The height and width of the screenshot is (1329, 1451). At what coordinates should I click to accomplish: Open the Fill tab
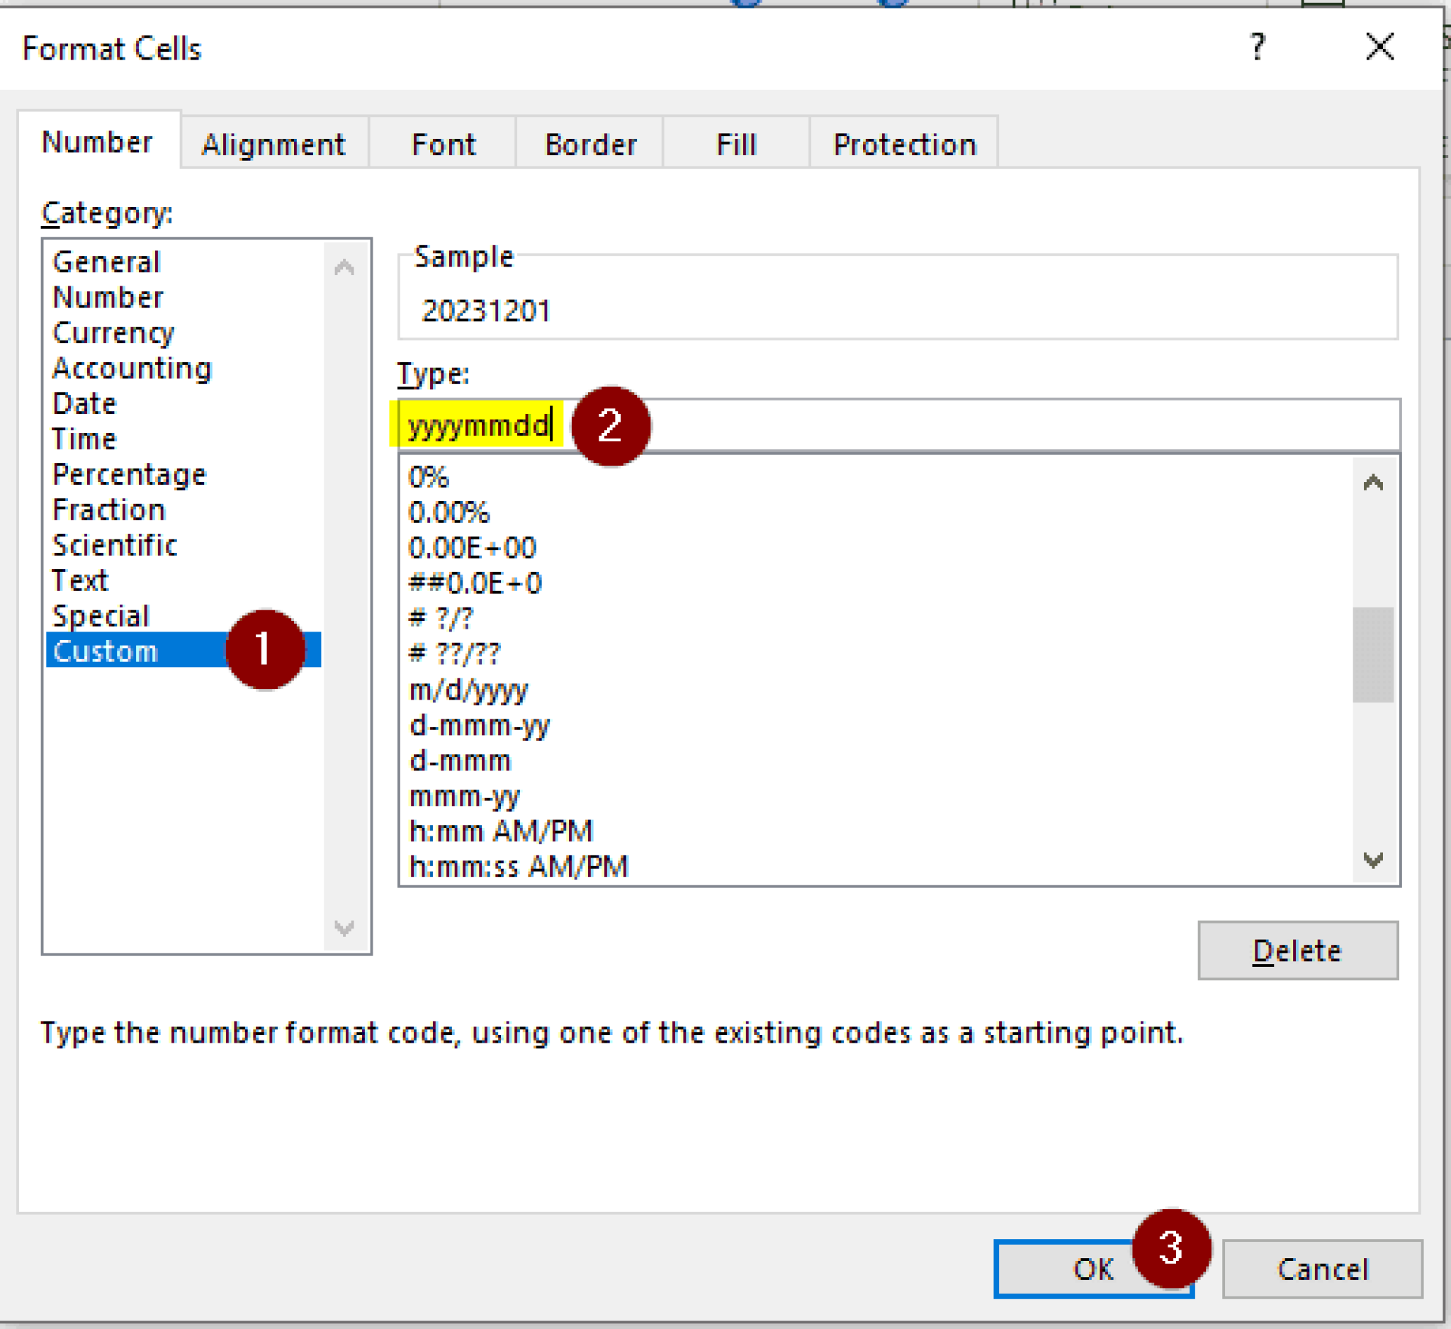[x=735, y=144]
